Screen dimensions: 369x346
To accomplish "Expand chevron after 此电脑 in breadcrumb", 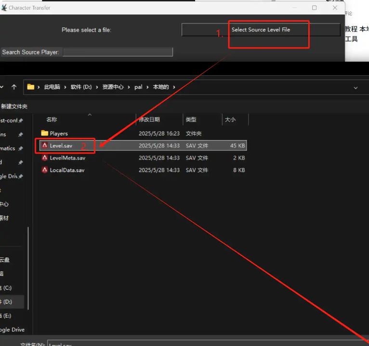I will [65, 87].
